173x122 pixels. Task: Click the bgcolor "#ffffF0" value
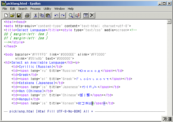39,54
